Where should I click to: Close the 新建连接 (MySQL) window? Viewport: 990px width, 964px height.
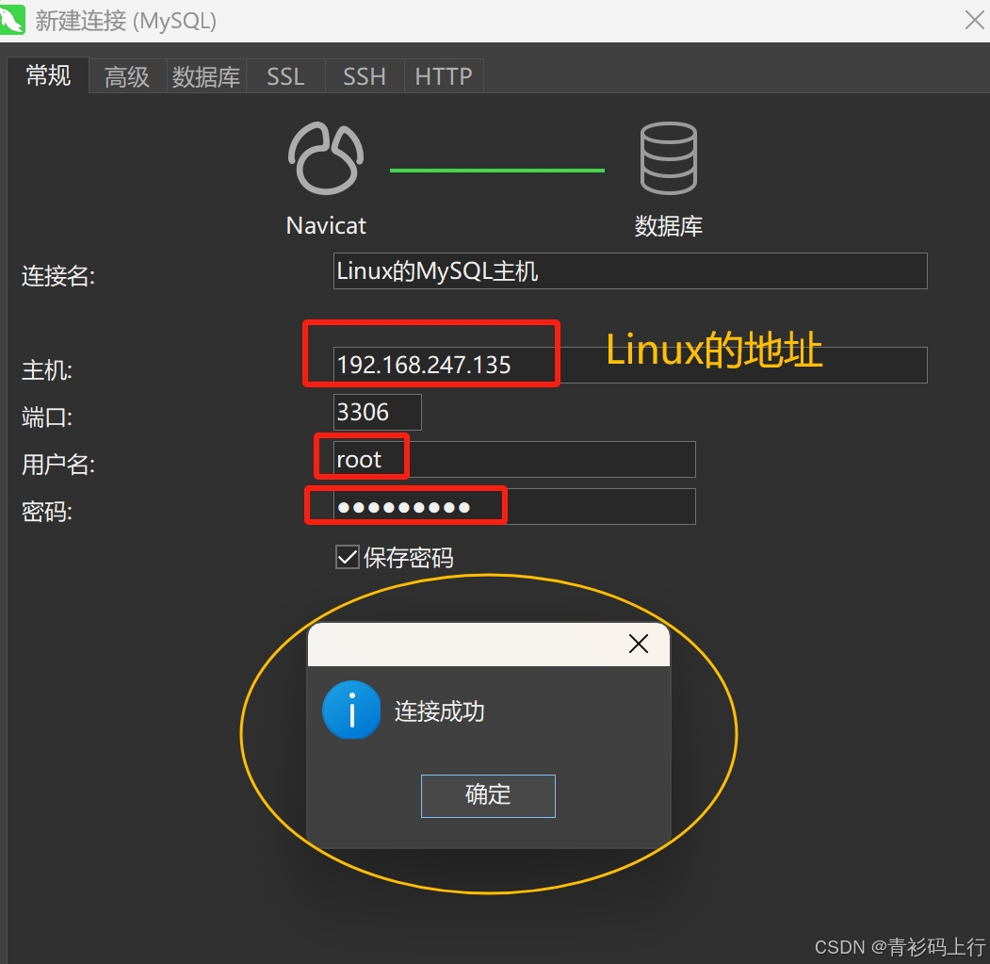point(974,20)
